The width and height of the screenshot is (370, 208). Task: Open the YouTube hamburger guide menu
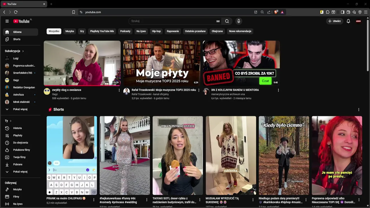pyautogui.click(x=7, y=21)
